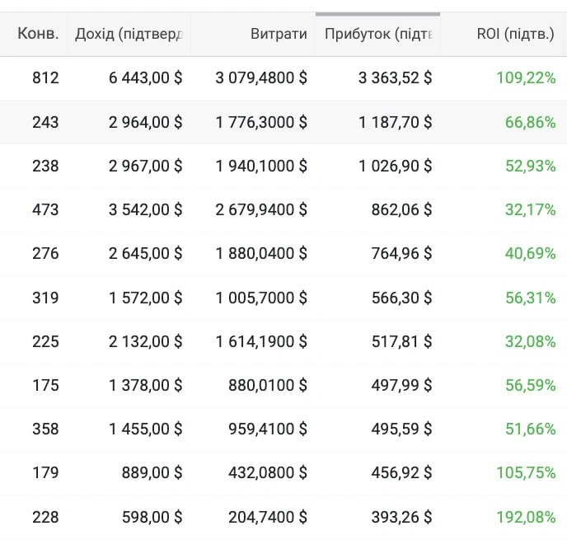Select cost cell 2 679,9400 $

[261, 209]
